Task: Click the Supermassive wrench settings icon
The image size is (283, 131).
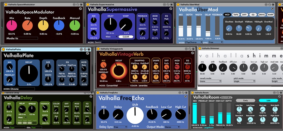Action: click(x=171, y=9)
